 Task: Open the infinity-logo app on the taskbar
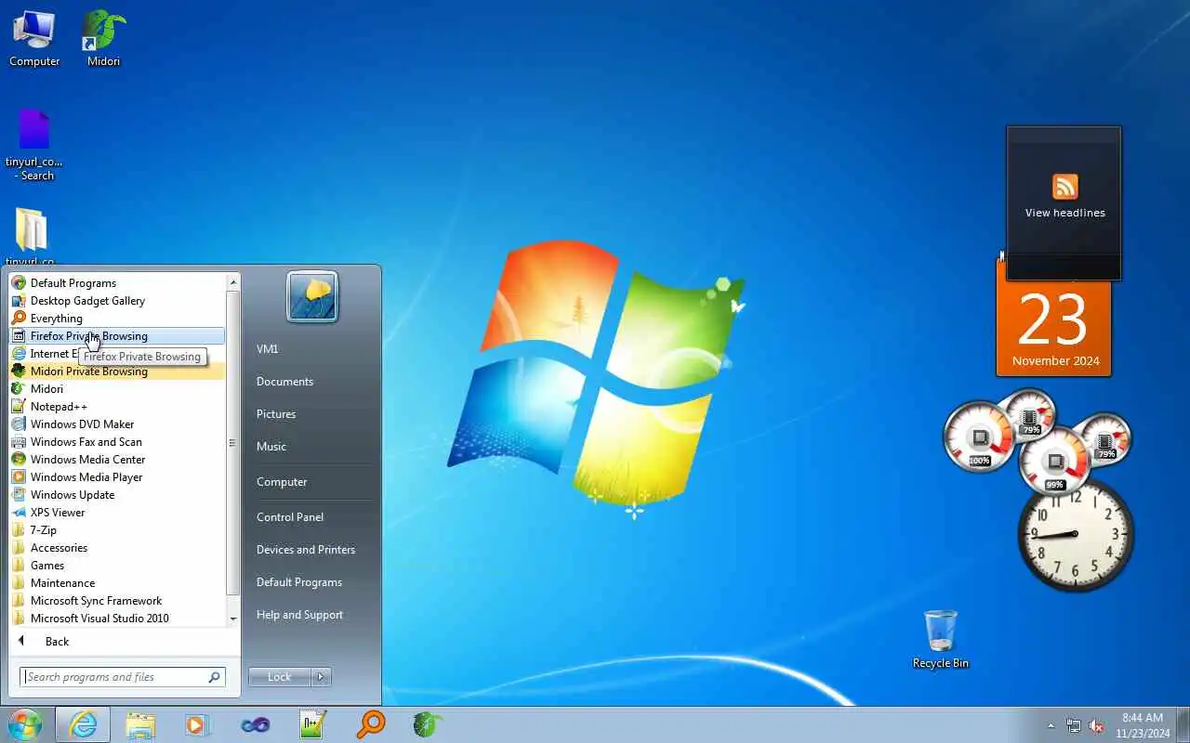point(255,724)
